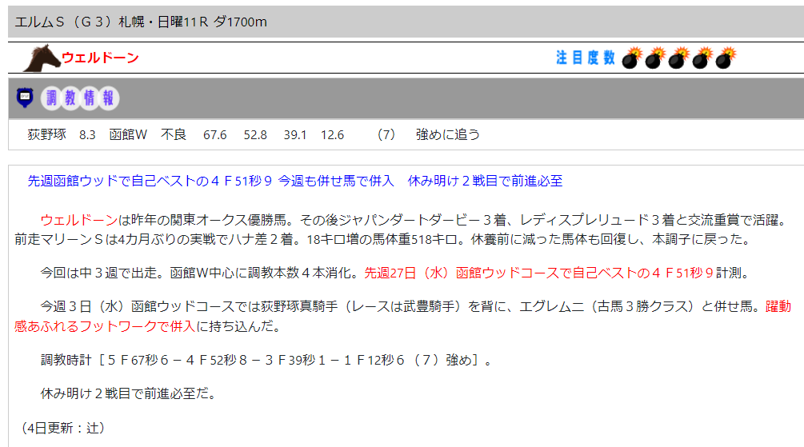Click the blue jockey helmet icon

click(25, 98)
